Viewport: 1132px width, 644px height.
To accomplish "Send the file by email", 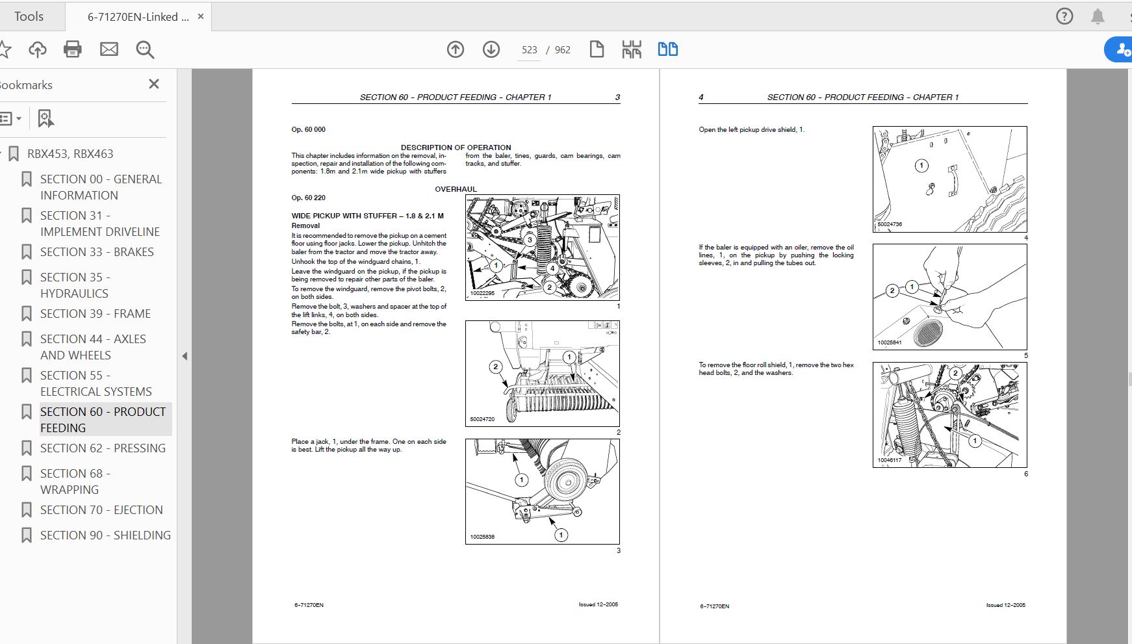I will 109,49.
